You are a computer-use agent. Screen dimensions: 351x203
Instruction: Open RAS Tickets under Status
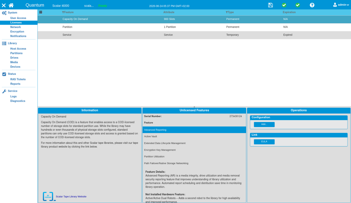point(18,79)
